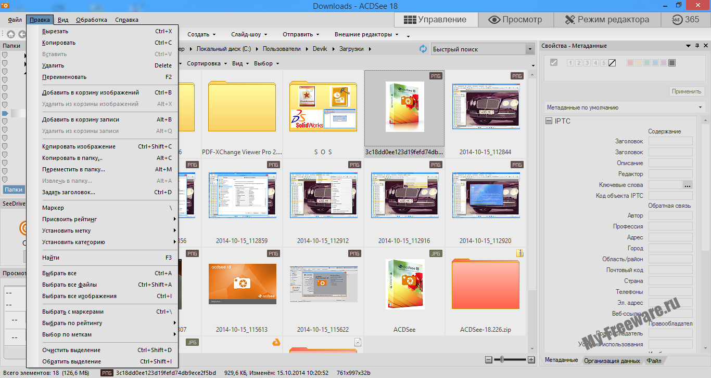711x378 pixels.
Task: Select the ACDSee-18.226.zip thumbnail
Action: click(x=486, y=291)
